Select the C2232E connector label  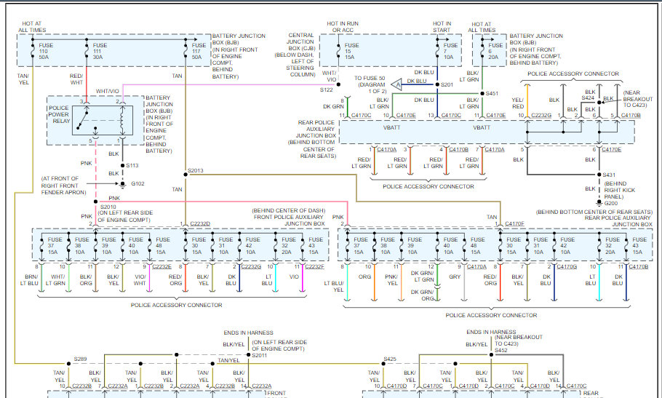pyautogui.click(x=161, y=267)
